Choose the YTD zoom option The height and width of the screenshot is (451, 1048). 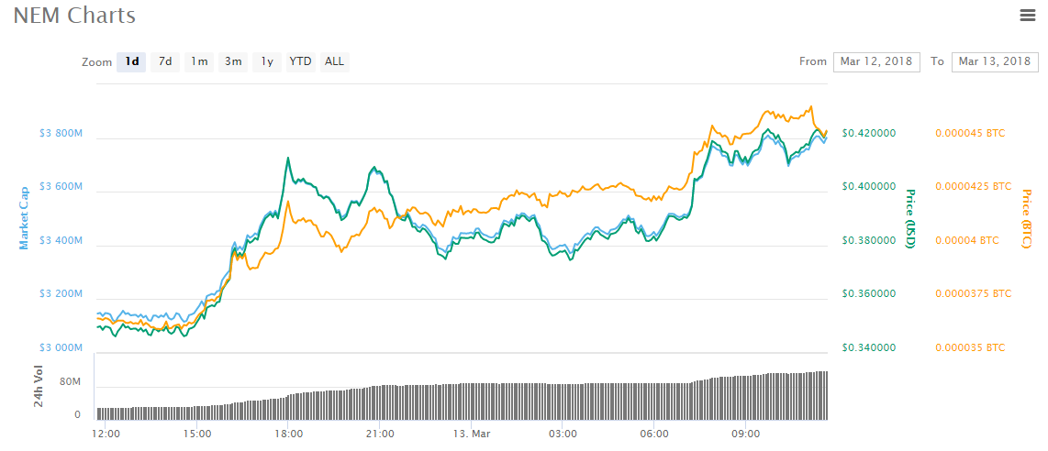coord(301,62)
